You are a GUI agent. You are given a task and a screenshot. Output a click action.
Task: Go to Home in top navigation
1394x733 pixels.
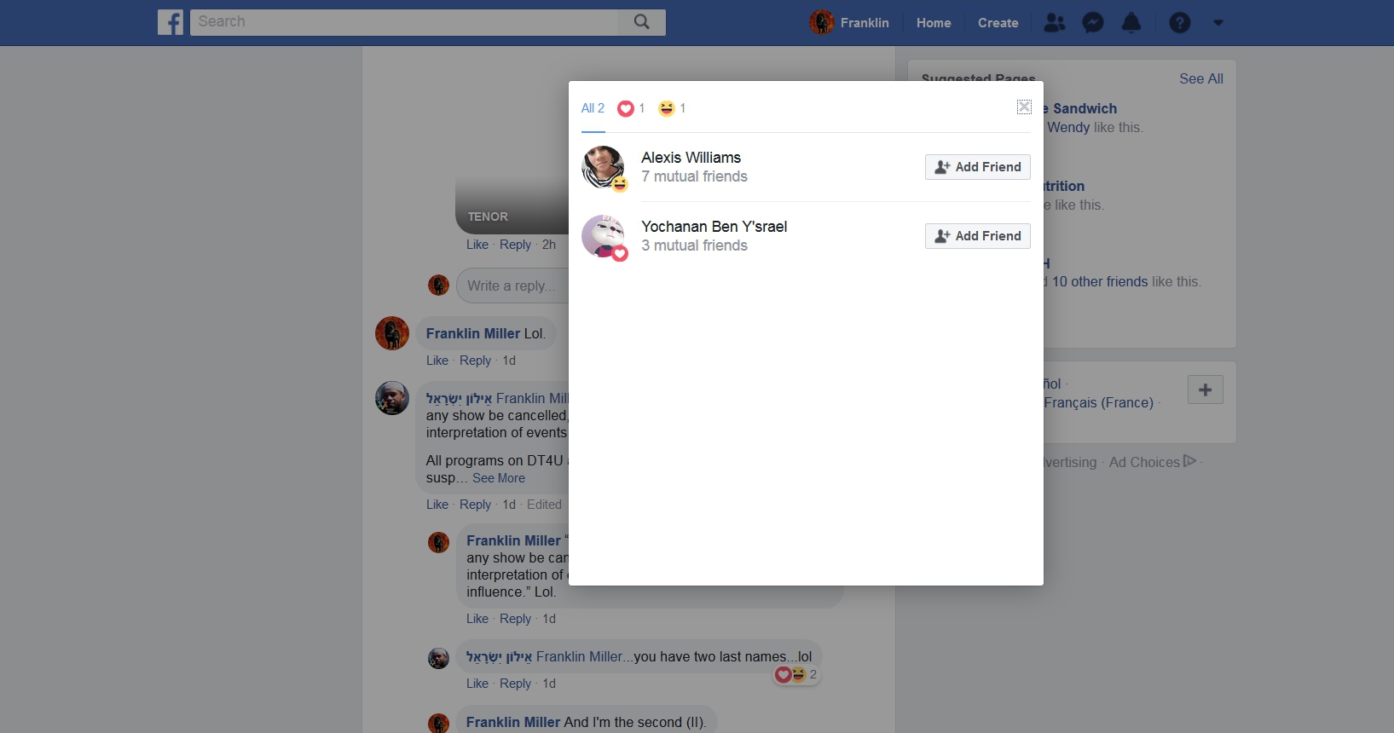pyautogui.click(x=934, y=23)
